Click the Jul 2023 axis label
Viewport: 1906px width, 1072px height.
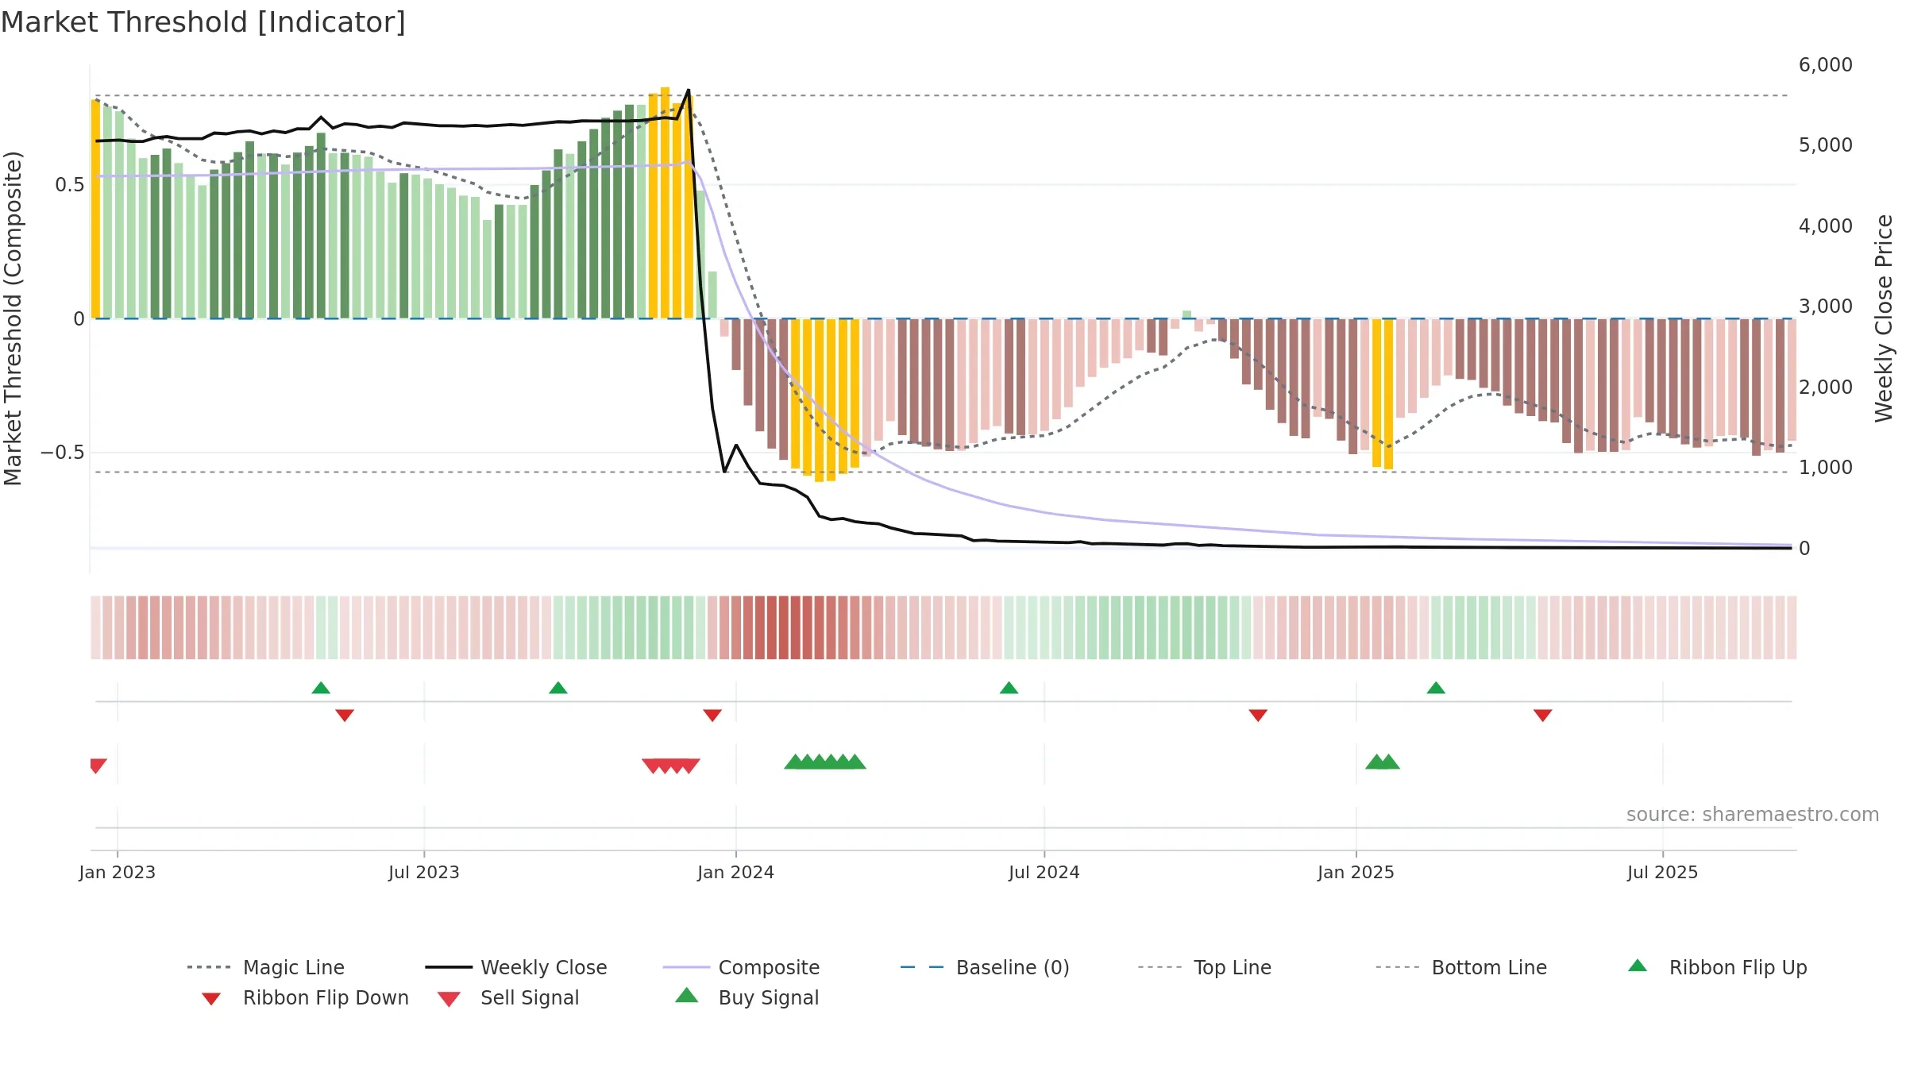pyautogui.click(x=424, y=872)
